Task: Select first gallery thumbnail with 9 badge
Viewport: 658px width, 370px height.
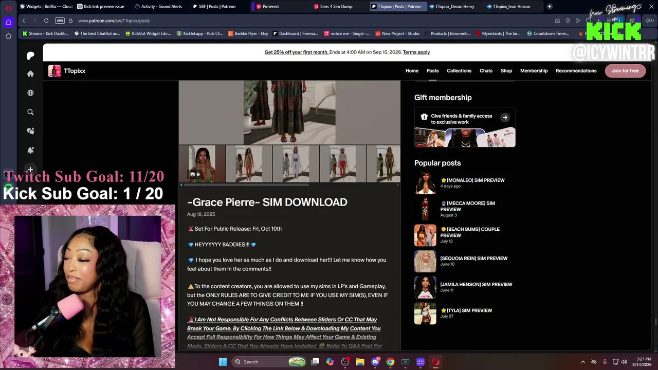Action: click(202, 163)
